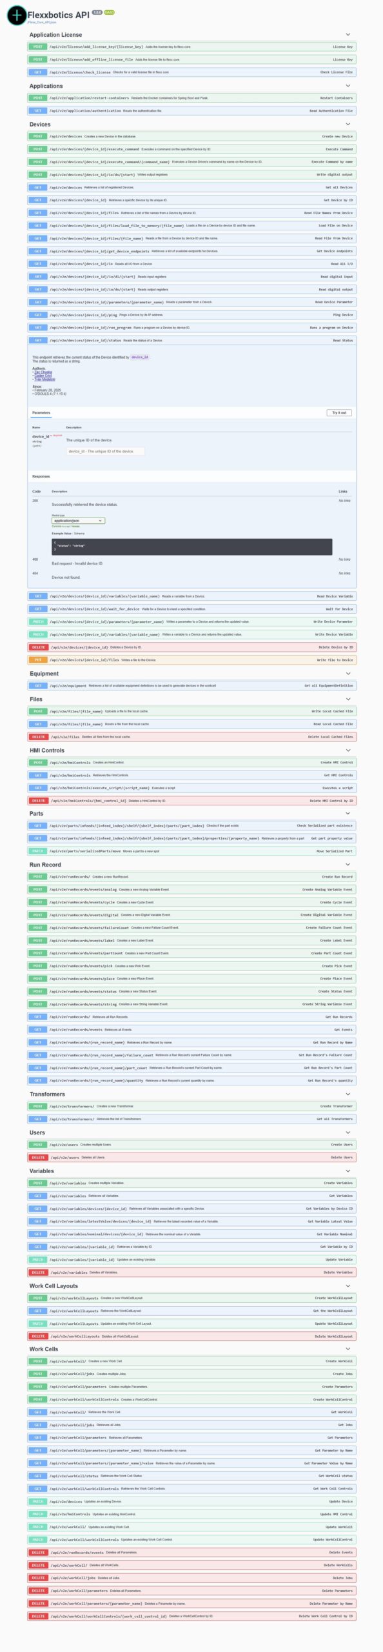
Task: Expand the Read Device Variable operation
Action: (191, 596)
